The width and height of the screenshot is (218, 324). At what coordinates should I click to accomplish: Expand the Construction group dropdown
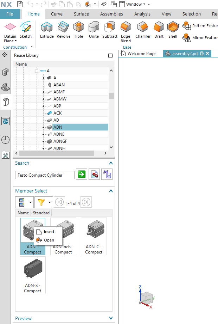(x=32, y=47)
